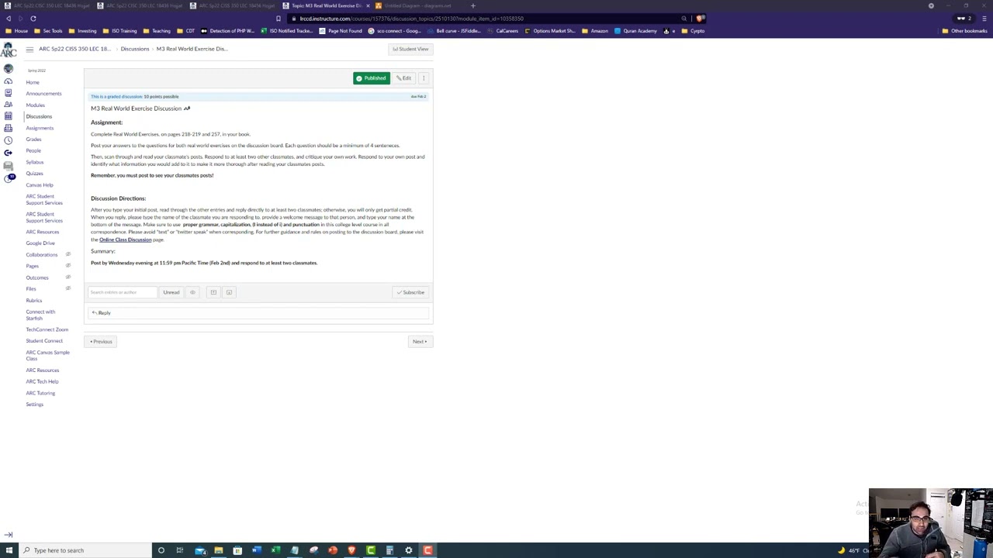993x558 pixels.
Task: Open the Help icon with notification badge
Action: pos(9,177)
